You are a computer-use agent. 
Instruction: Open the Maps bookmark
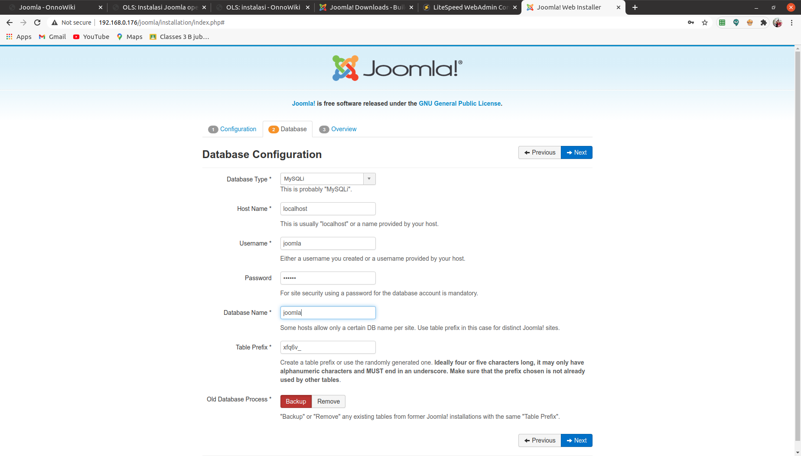tap(130, 37)
